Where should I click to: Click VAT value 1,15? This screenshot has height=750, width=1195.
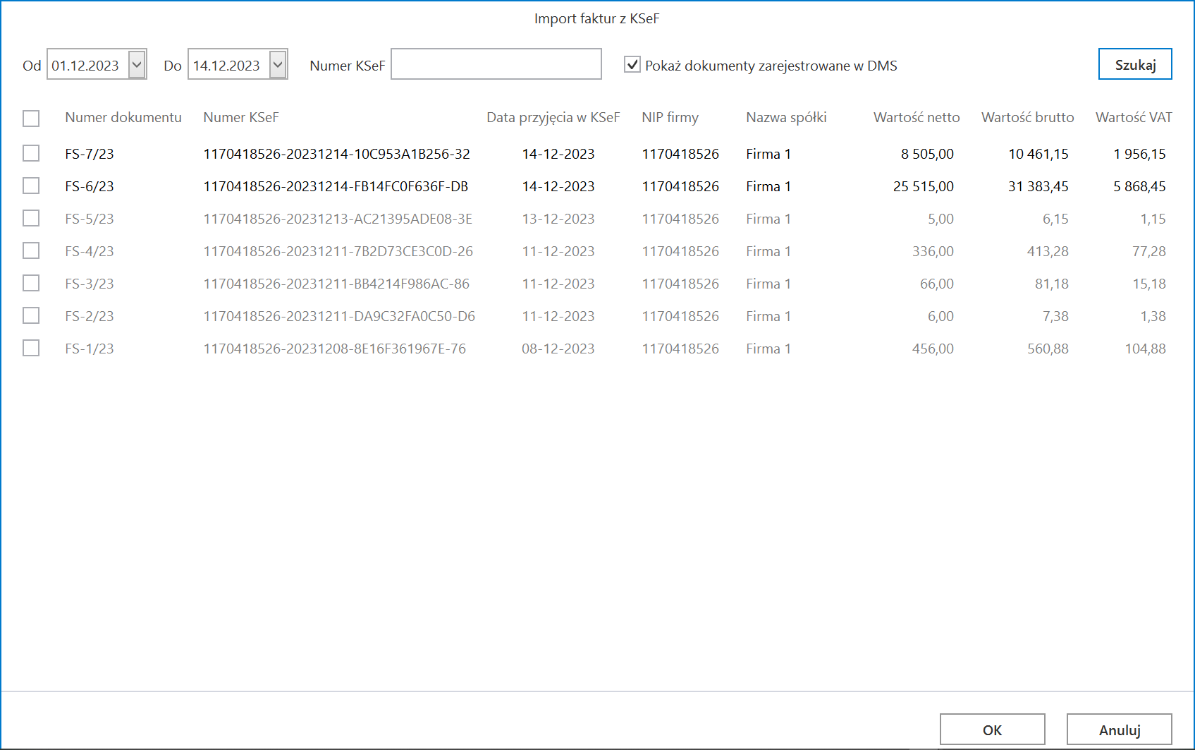tap(1153, 219)
